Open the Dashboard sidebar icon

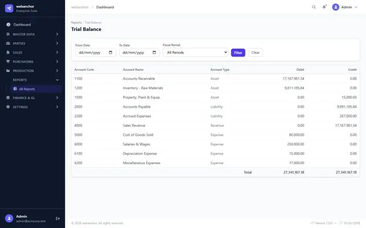tap(9, 25)
